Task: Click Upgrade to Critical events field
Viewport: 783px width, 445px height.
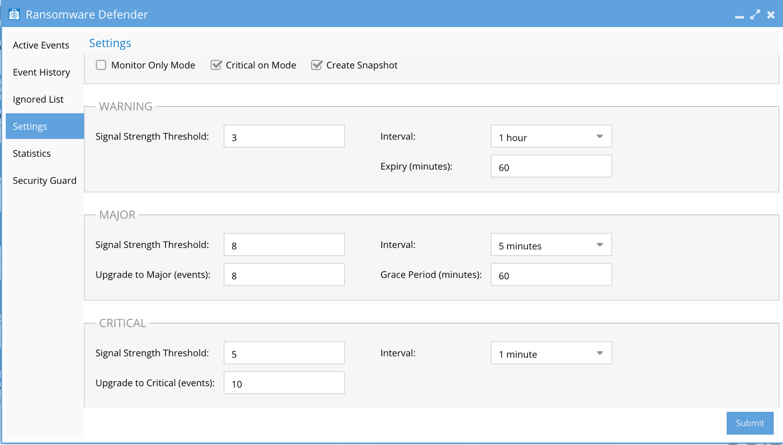Action: [x=284, y=383]
